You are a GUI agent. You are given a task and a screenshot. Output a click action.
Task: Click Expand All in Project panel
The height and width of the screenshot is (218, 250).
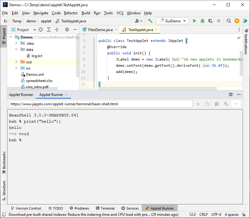coord(49,30)
